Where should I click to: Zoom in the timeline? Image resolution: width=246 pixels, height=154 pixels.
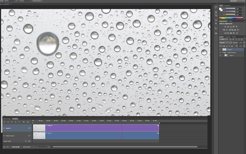coord(49,147)
